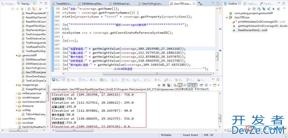
Task: Click the DemToPngConv file icon in Navigator
Action: [23, 68]
